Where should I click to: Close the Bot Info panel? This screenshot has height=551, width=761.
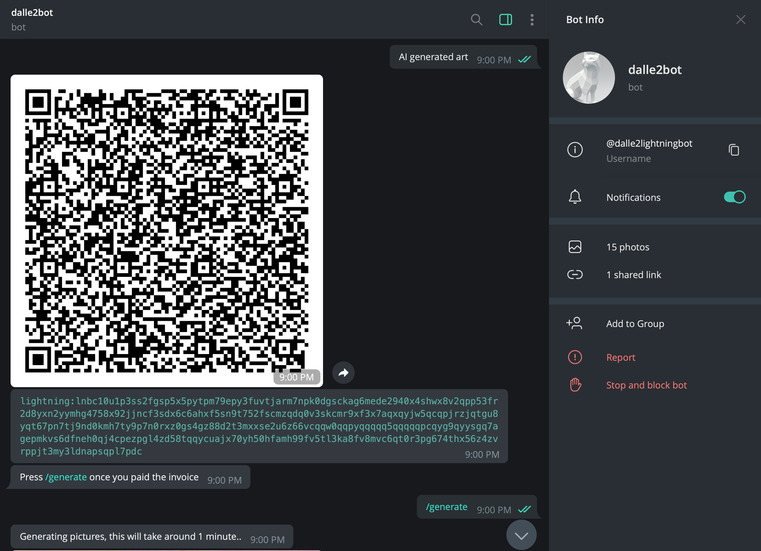pyautogui.click(x=741, y=20)
